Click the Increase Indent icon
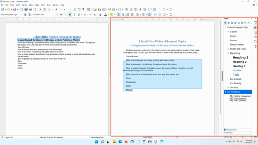 click(155, 14)
